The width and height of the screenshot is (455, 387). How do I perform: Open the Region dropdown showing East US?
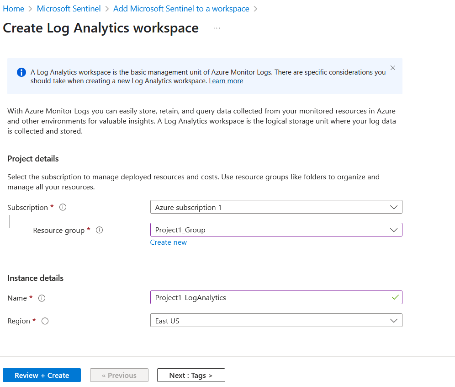coord(276,321)
